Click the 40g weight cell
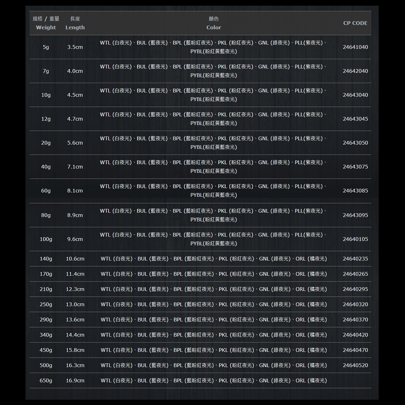Image resolution: width=405 pixels, height=405 pixels. tap(46, 167)
